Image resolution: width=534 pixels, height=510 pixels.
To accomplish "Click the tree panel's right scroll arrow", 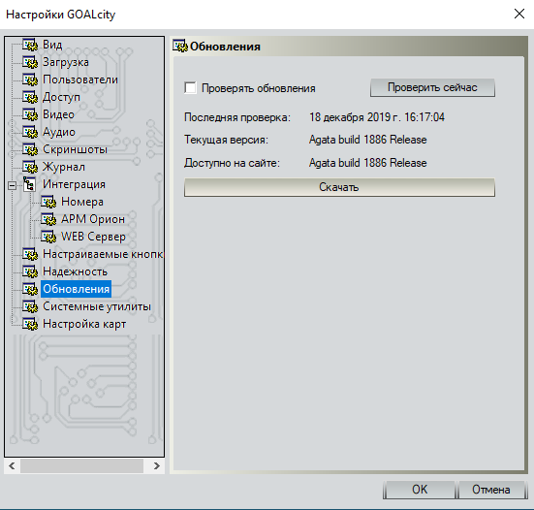I will [x=157, y=465].
